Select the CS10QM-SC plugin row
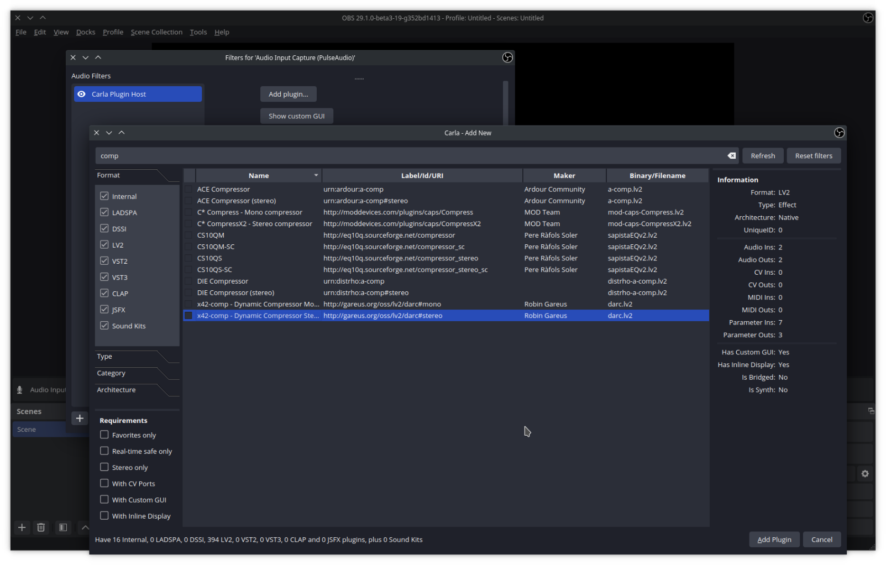The height and width of the screenshot is (565, 886). [446, 247]
